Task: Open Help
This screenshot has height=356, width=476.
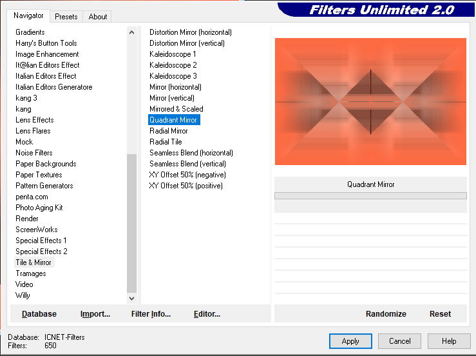Action: click(x=449, y=341)
